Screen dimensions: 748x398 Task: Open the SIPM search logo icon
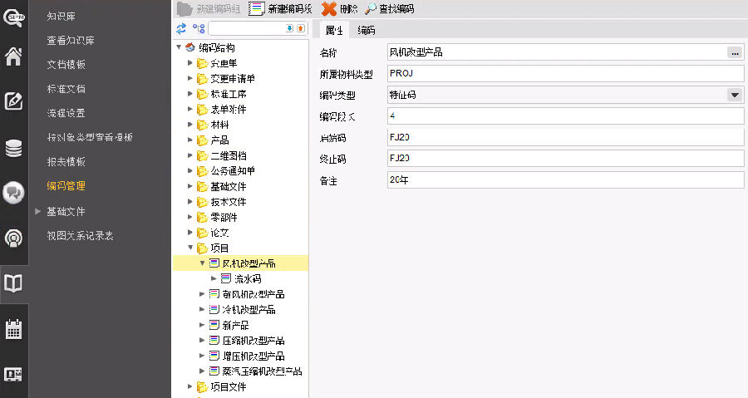pyautogui.click(x=14, y=17)
